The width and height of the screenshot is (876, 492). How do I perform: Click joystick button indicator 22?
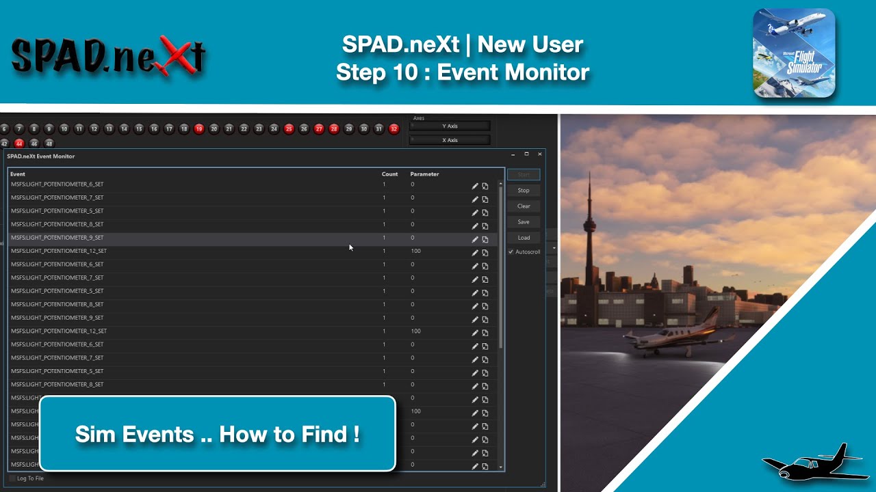coord(244,128)
